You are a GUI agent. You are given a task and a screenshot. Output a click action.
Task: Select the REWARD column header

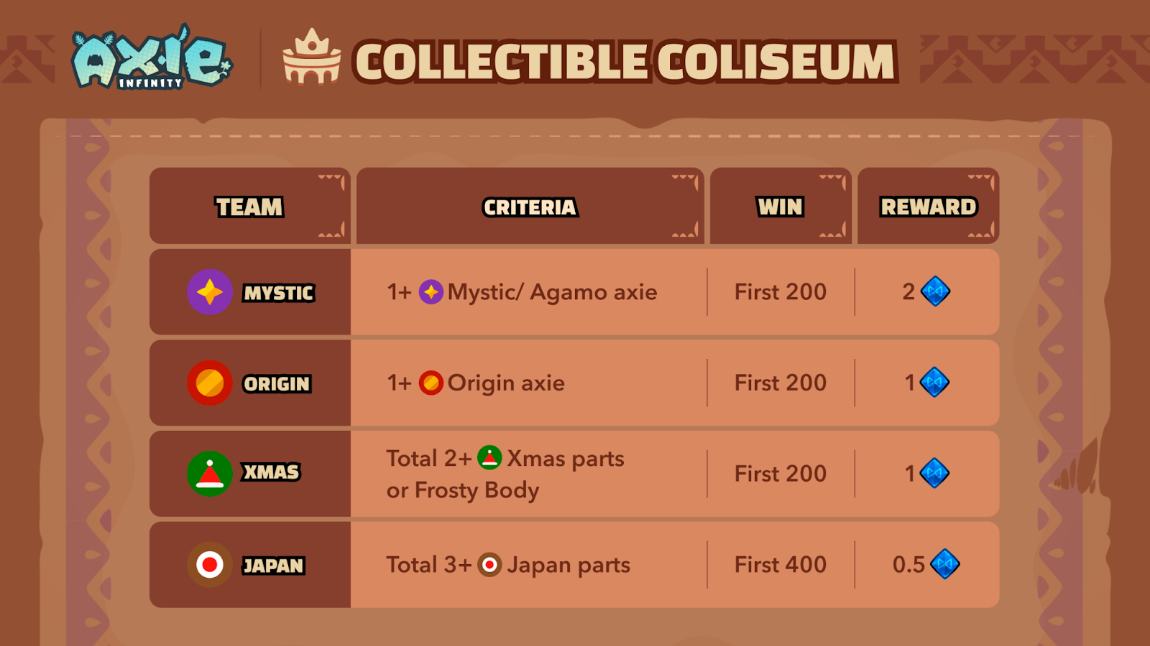click(x=928, y=207)
